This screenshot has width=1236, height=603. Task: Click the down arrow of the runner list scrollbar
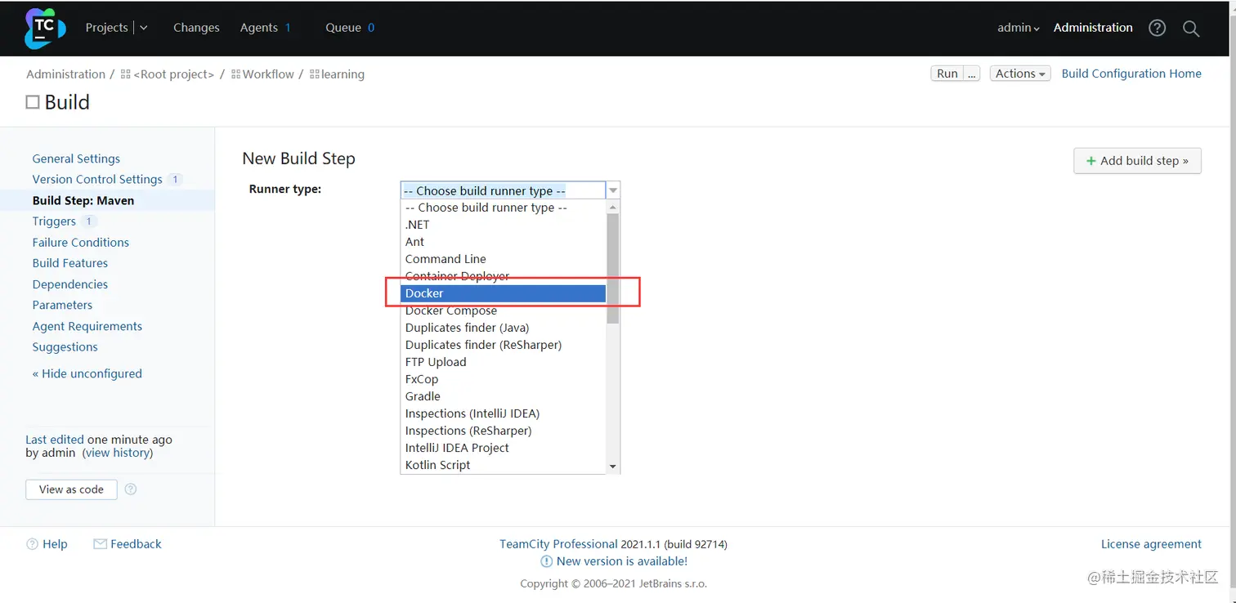613,467
